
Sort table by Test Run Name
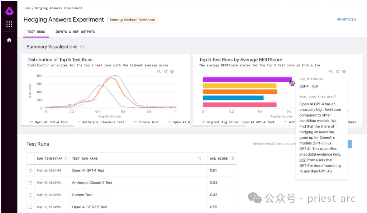[x=199, y=158]
